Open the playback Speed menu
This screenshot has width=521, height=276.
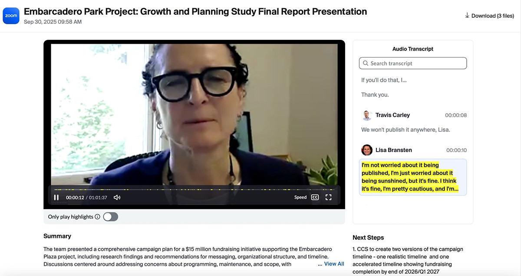coord(300,198)
